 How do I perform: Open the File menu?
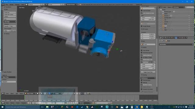tap(7, 5)
